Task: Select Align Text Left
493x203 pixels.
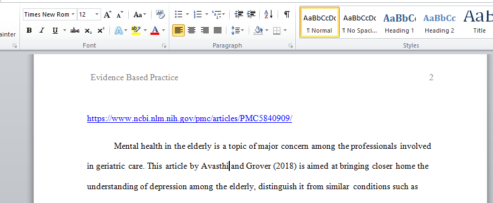Action: [178, 30]
